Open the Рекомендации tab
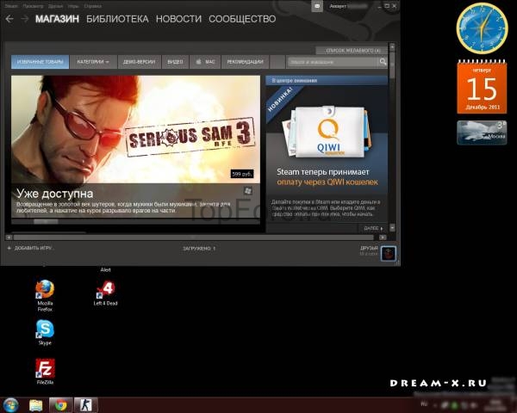517x413 pixels. (246, 62)
